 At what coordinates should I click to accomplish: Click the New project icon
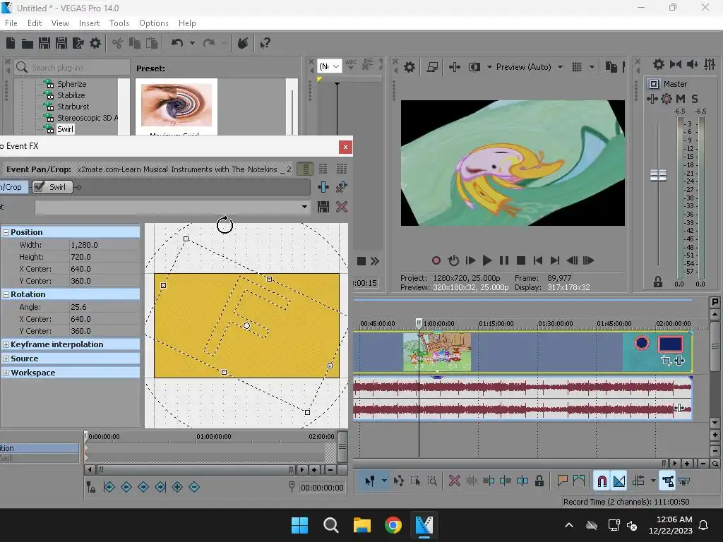tap(10, 43)
